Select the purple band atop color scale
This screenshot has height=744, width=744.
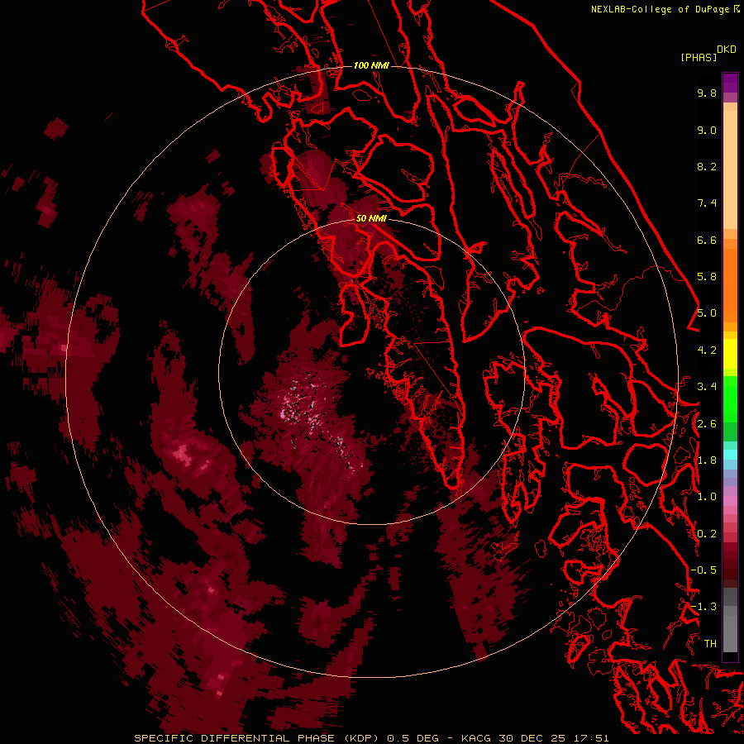730,84
